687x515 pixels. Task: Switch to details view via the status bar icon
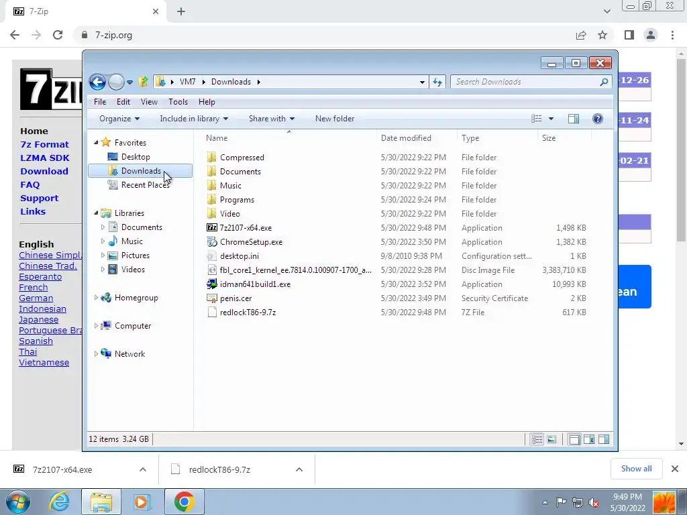(x=537, y=439)
